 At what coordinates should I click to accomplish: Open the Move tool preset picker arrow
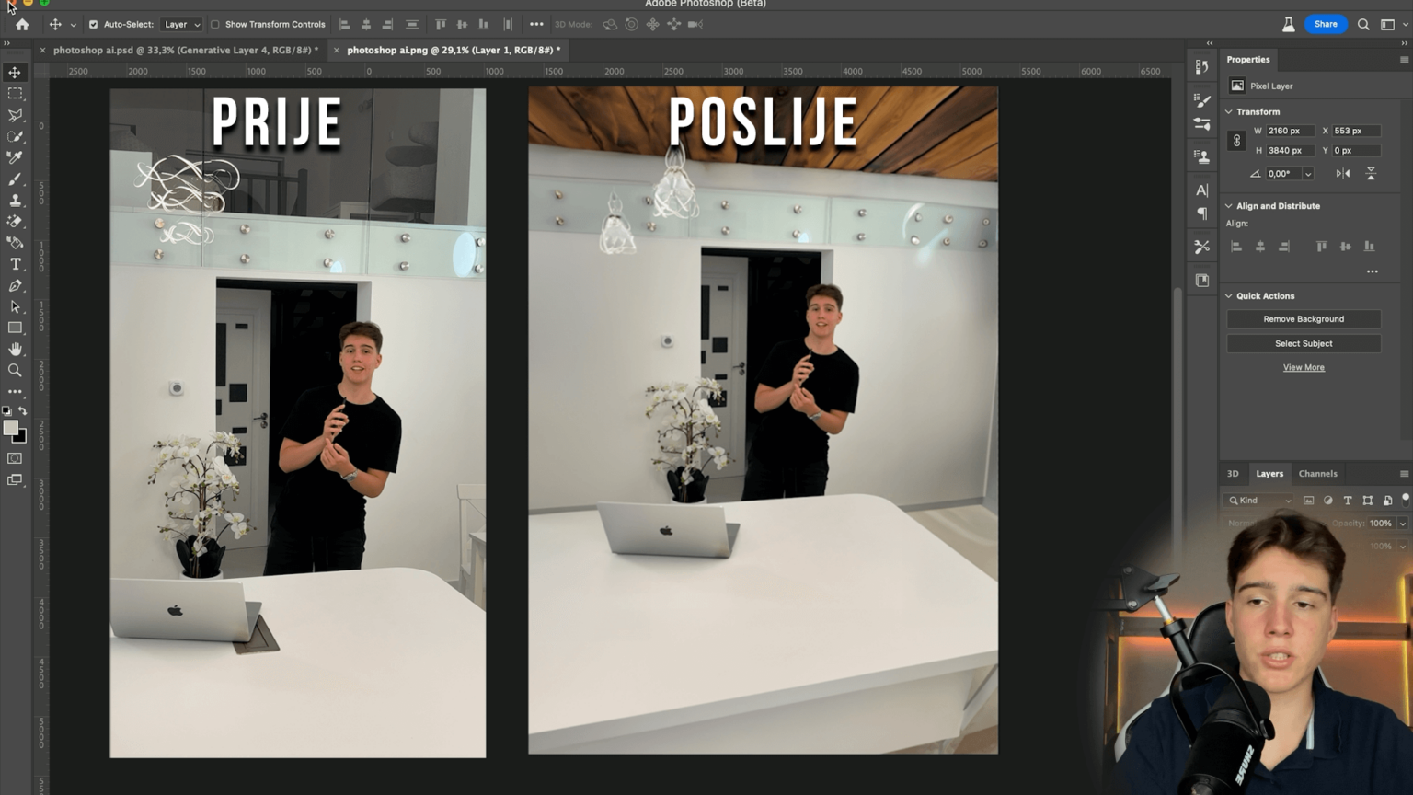coord(74,25)
